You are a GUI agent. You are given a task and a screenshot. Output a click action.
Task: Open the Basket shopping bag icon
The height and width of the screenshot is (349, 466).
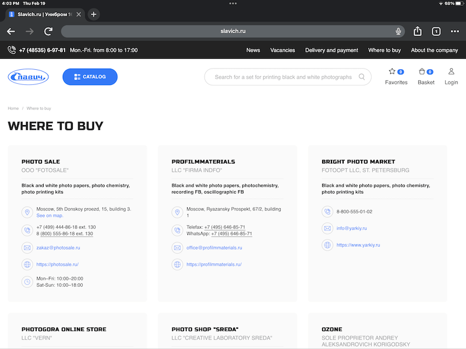click(x=422, y=72)
